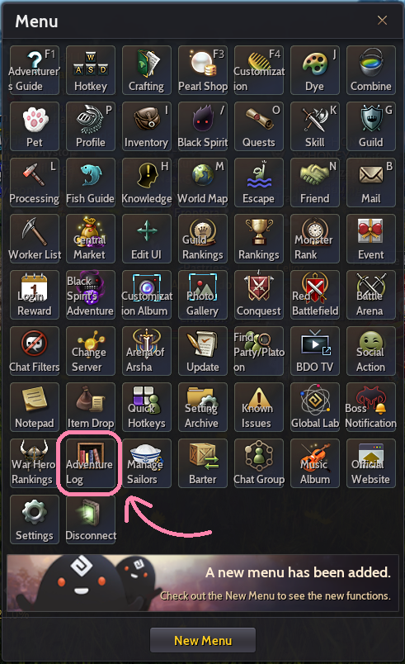Open Manage Sailors

pos(147,463)
